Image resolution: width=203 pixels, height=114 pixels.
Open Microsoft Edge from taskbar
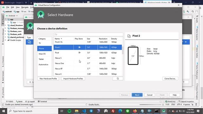tap(120, 111)
